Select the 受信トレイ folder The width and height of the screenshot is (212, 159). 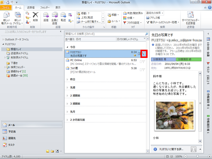pyautogui.click(x=32, y=49)
